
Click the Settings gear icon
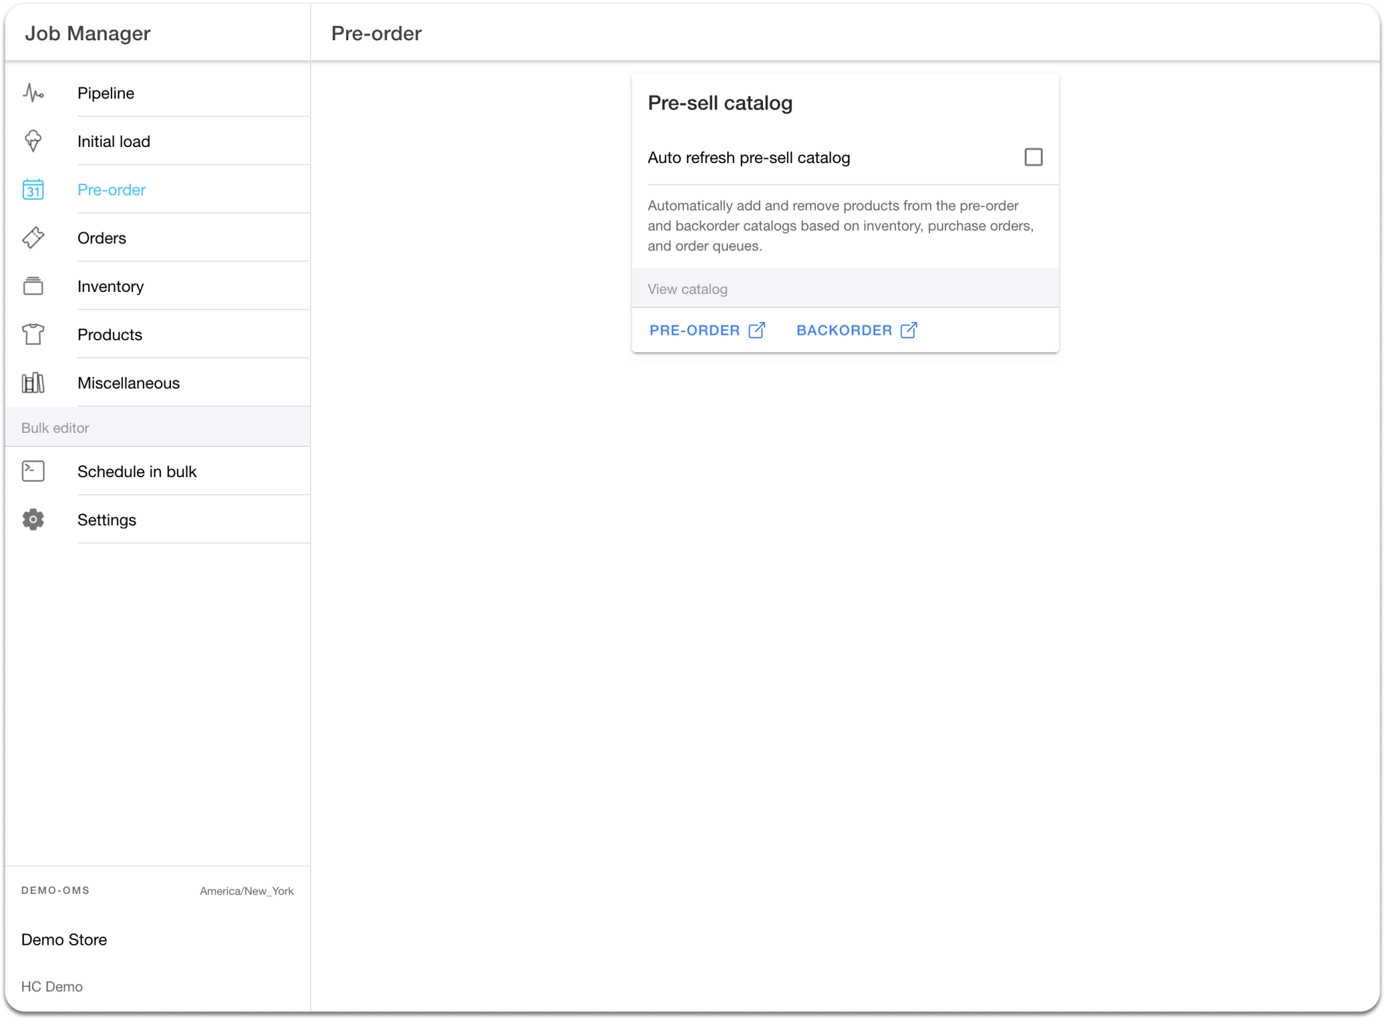coord(33,519)
